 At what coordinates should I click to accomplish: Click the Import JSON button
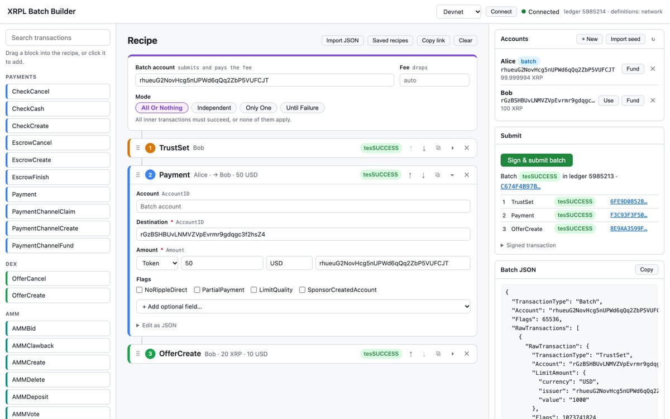[x=343, y=40]
